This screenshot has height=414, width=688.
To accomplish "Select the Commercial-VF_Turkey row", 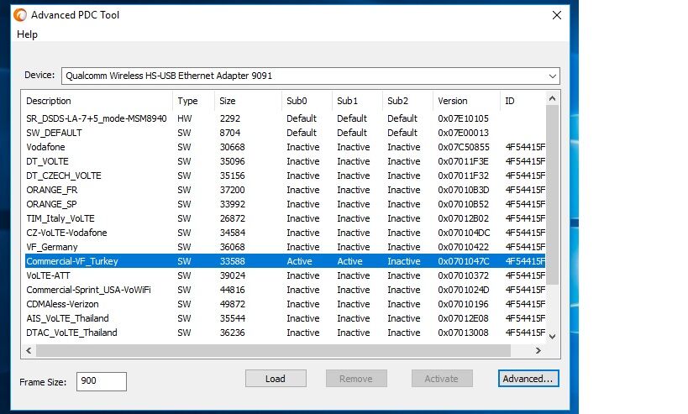I will 285,261.
